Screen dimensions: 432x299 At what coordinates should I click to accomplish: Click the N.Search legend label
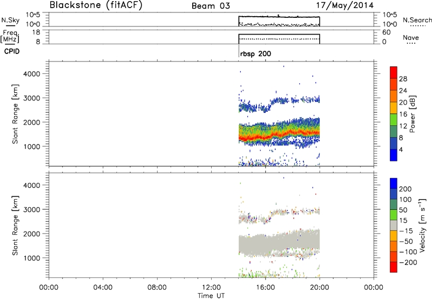tap(417, 20)
